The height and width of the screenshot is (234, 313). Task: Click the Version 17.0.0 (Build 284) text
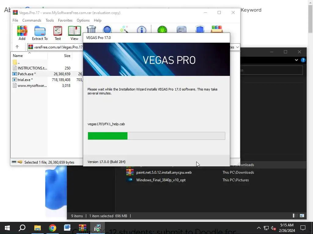coord(106,162)
